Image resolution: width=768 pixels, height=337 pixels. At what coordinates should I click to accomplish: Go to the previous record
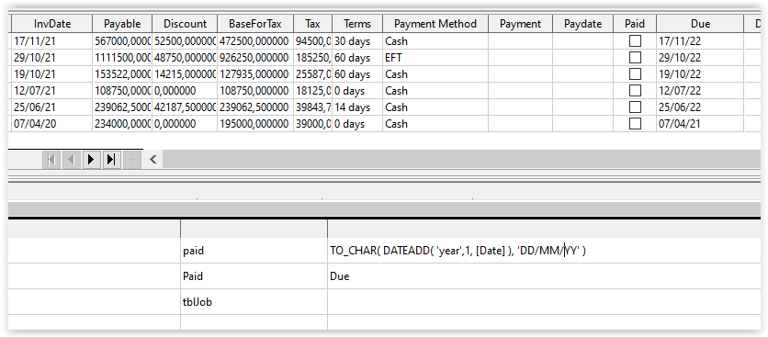[72, 159]
